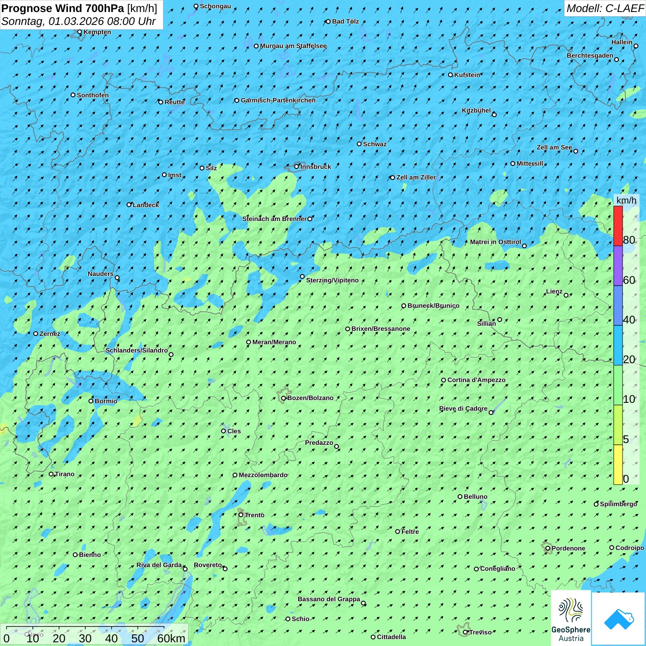Click the red 80 km/h legend color
This screenshot has width=646, height=646.
tap(618, 226)
